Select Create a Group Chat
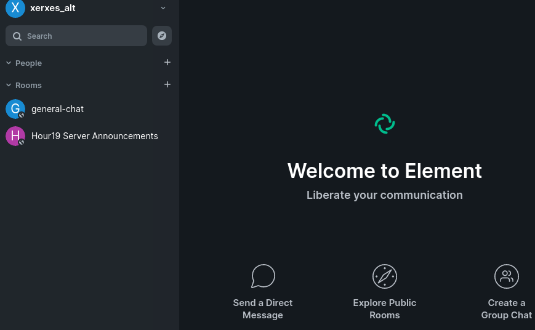Image resolution: width=535 pixels, height=330 pixels. [x=507, y=309]
